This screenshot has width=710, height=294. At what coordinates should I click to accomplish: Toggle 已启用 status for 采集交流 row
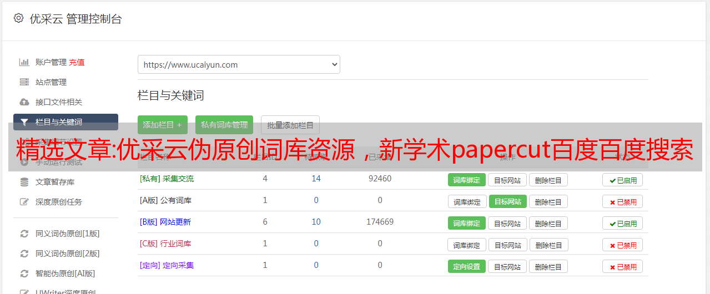622,180
